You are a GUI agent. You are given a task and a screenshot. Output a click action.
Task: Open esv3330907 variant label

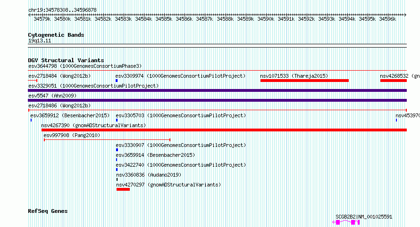point(181,145)
